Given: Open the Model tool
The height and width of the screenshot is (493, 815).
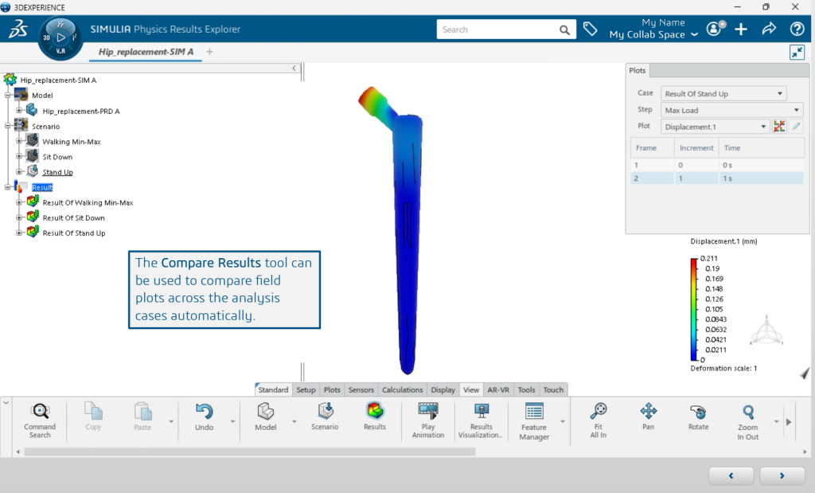Looking at the screenshot, I should point(266,417).
